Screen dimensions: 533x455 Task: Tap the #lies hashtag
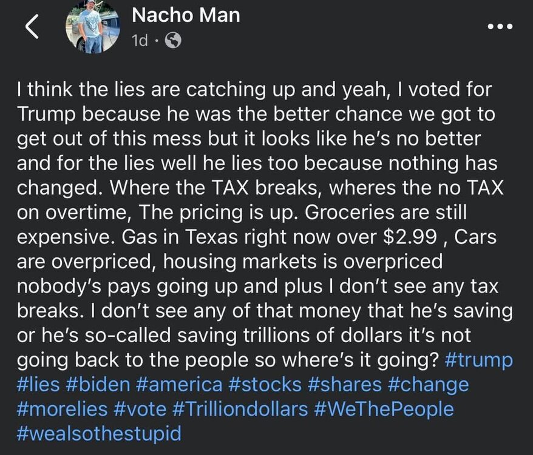pos(39,385)
